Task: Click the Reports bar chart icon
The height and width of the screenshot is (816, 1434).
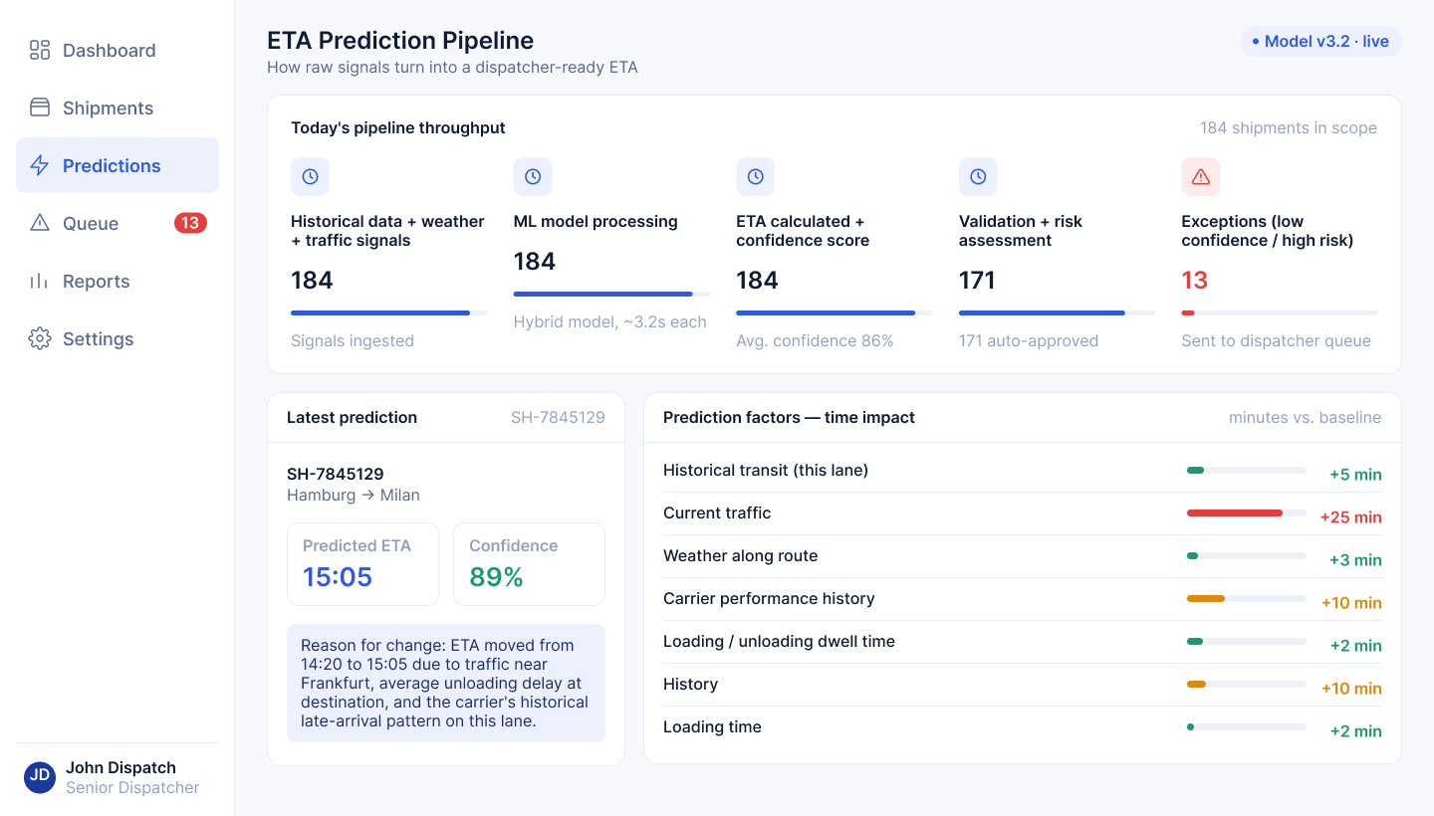Action: (x=40, y=281)
